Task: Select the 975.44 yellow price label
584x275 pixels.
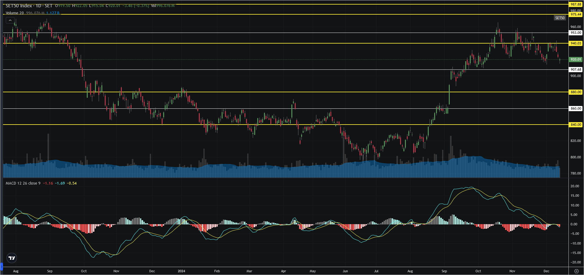Action: [x=576, y=14]
